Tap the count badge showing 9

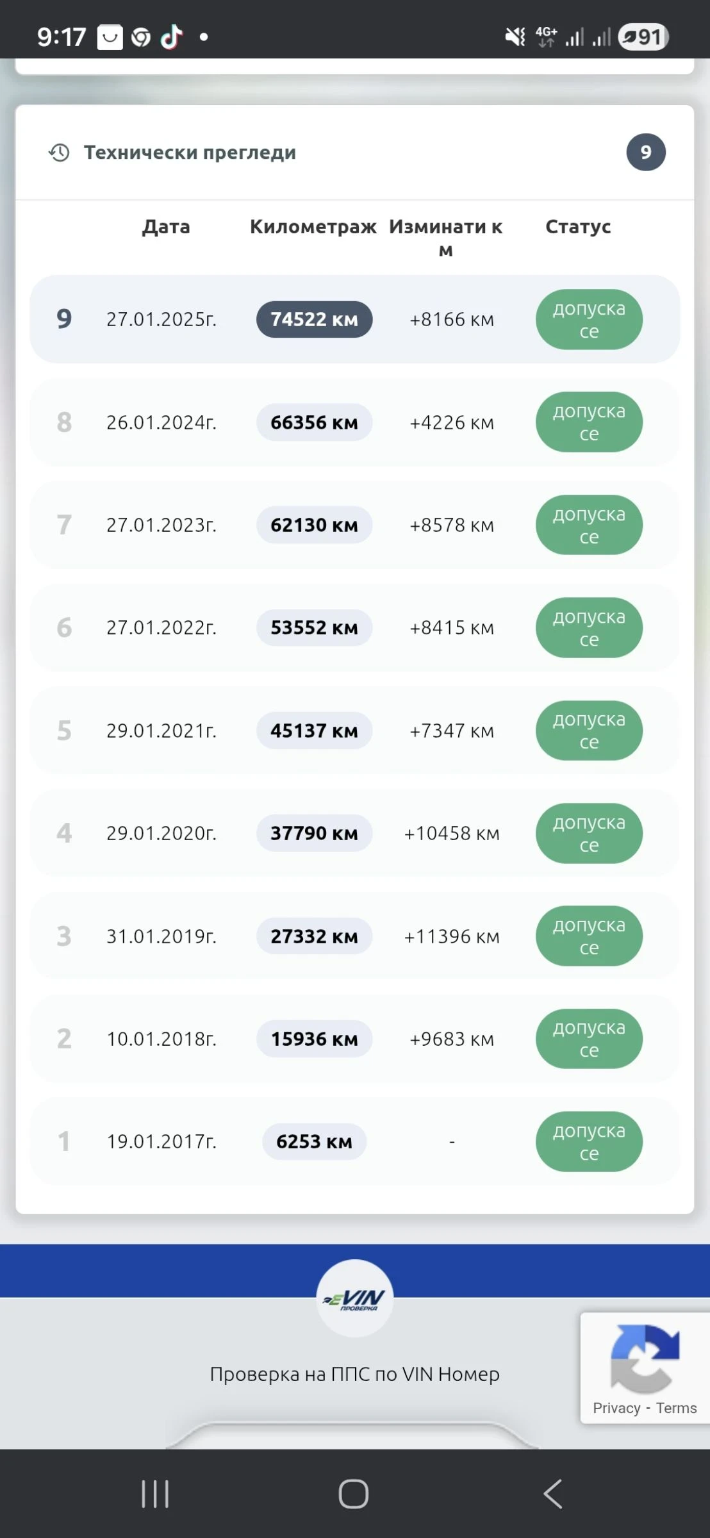(x=645, y=153)
